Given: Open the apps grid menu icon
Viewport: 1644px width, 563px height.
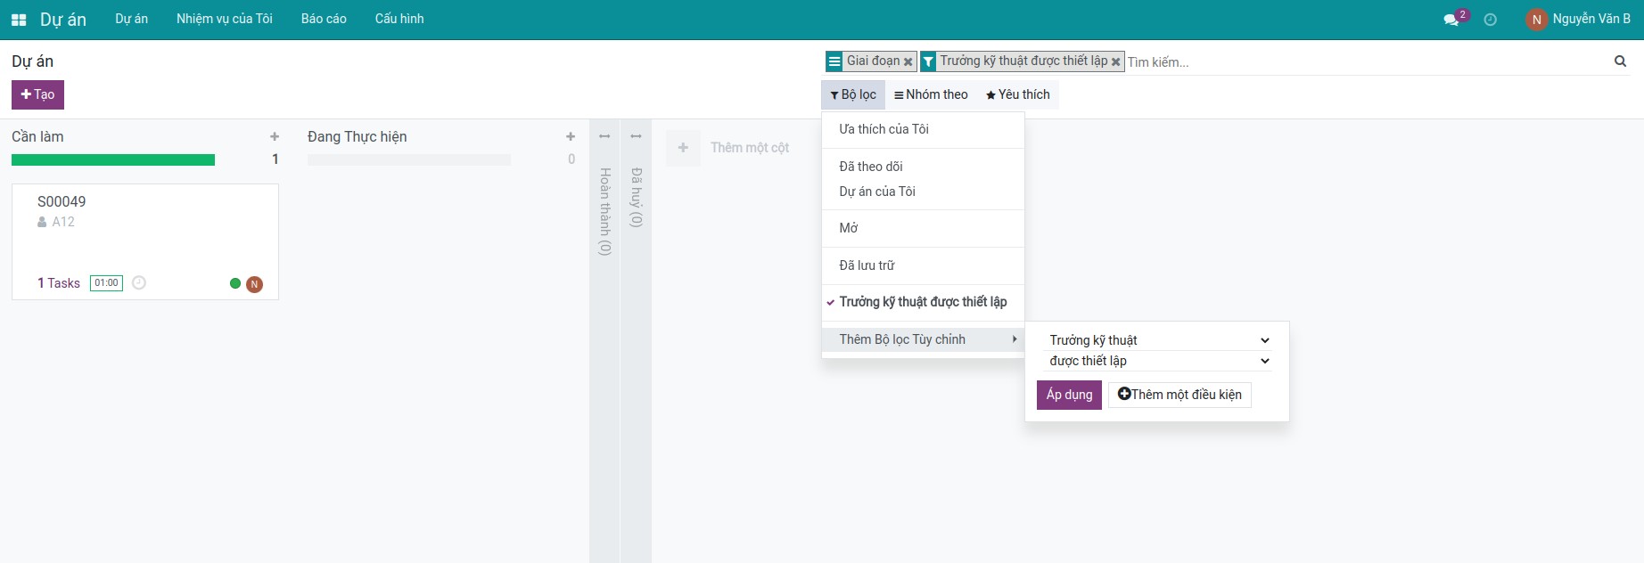Looking at the screenshot, I should coord(18,20).
